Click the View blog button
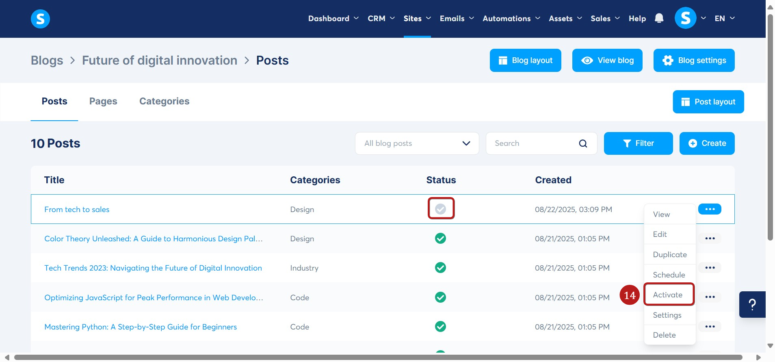The width and height of the screenshot is (775, 362). click(x=607, y=61)
